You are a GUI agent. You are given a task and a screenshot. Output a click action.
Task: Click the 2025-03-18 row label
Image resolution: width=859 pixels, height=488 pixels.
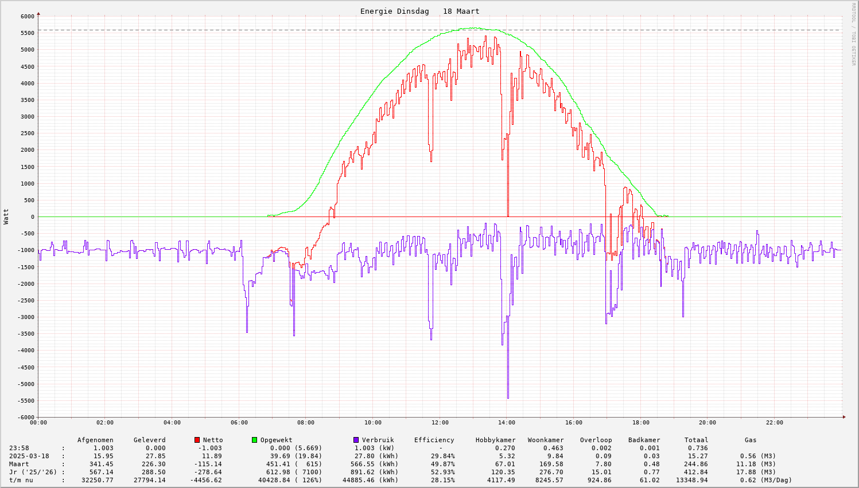29,456
